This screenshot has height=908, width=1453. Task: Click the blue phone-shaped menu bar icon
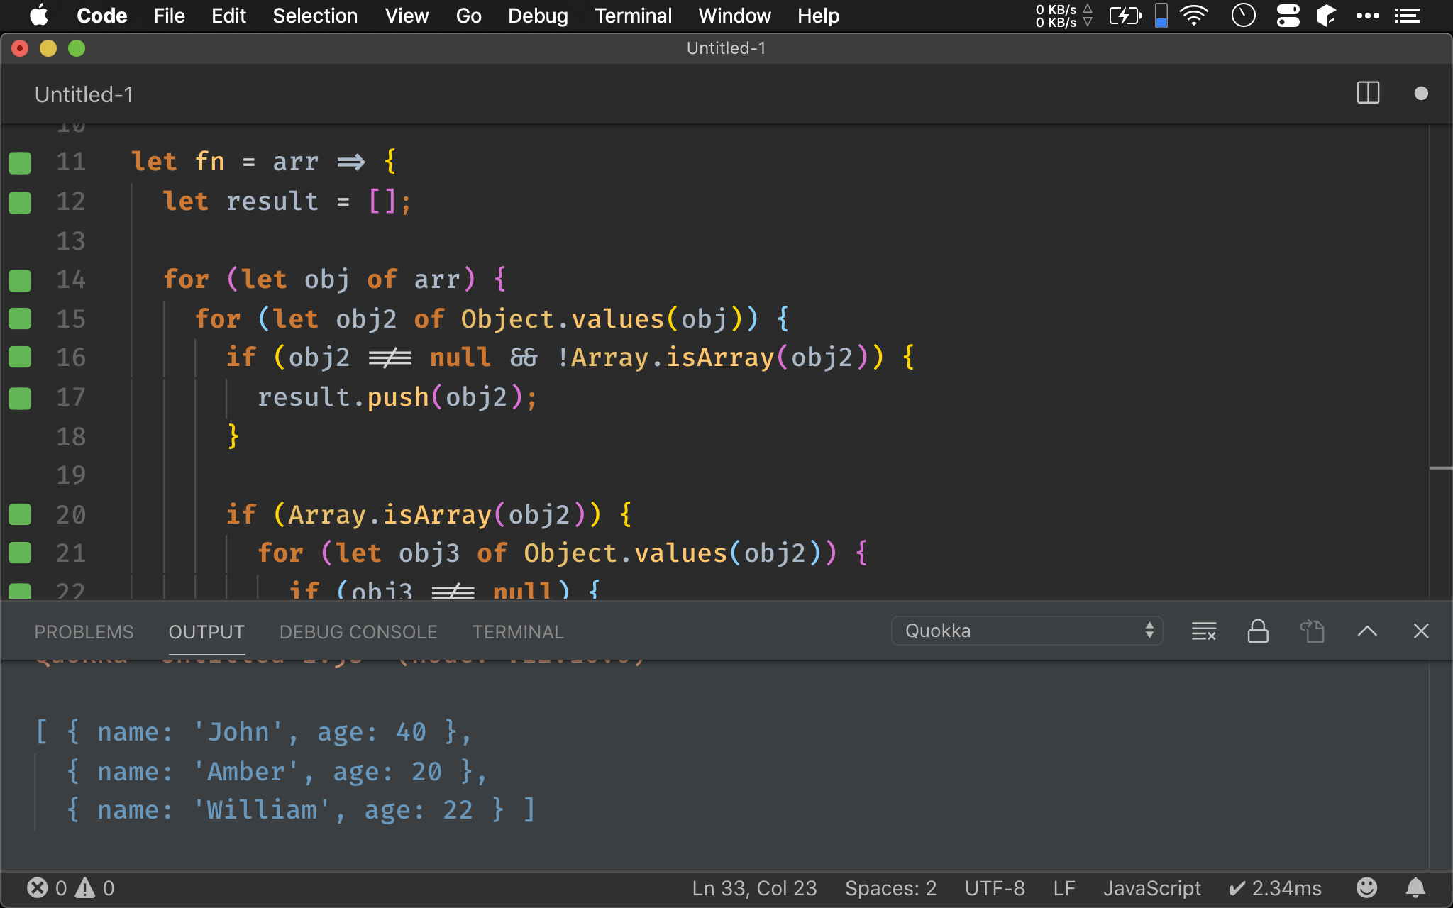pos(1161,16)
